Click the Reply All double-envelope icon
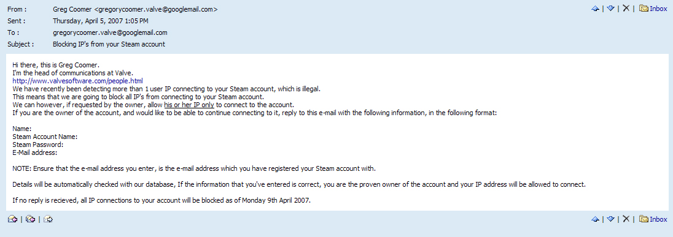The width and height of the screenshot is (673, 237). (30, 219)
